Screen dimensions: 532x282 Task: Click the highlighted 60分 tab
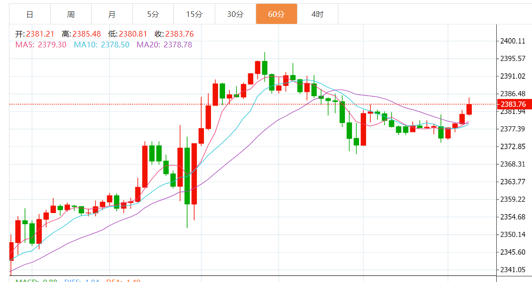click(x=276, y=14)
